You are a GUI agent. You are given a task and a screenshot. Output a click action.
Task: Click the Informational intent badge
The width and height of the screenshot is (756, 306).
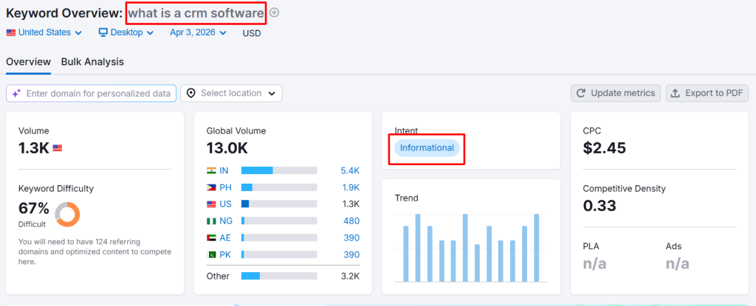(427, 148)
